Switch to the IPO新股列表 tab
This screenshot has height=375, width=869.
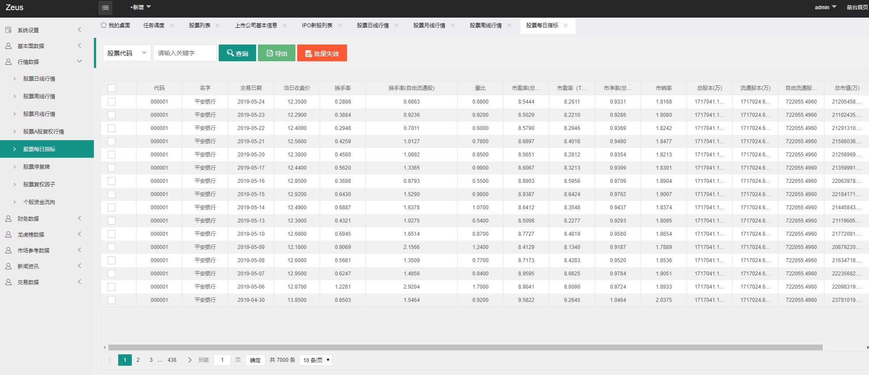pos(317,26)
